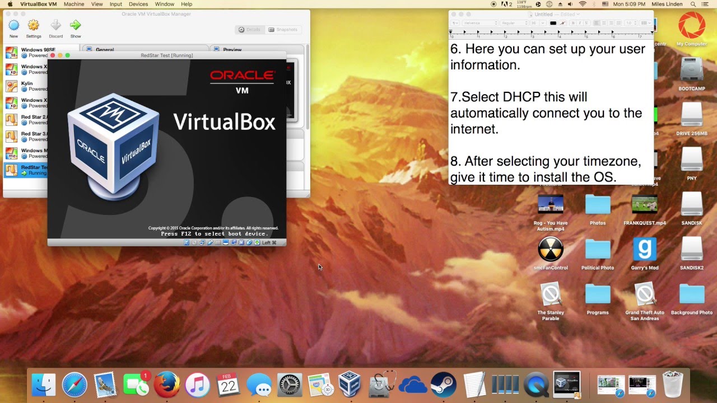
Task: Launch Firefox from the Dock
Action: [x=167, y=385]
